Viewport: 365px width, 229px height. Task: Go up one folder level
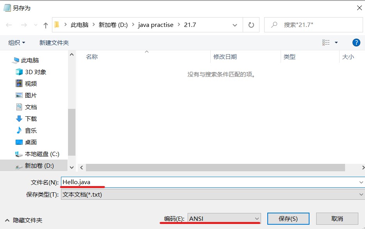click(46, 25)
